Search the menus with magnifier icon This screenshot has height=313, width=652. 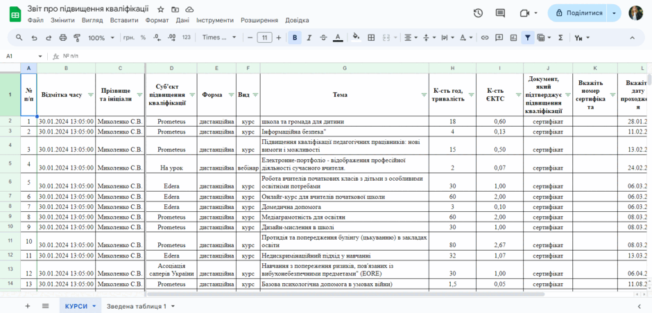[x=19, y=37]
